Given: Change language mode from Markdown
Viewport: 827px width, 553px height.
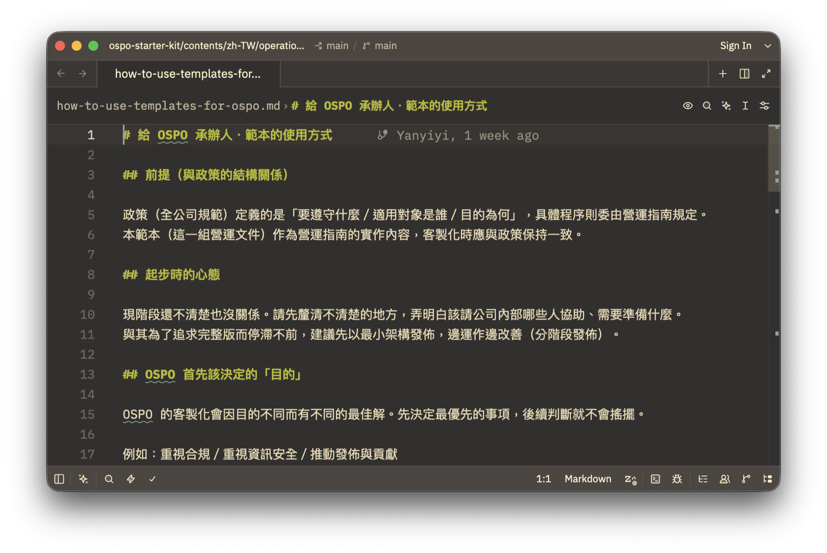Looking at the screenshot, I should coord(588,479).
